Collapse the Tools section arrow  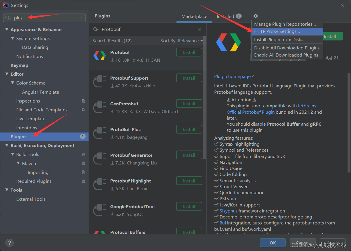click(x=7, y=190)
